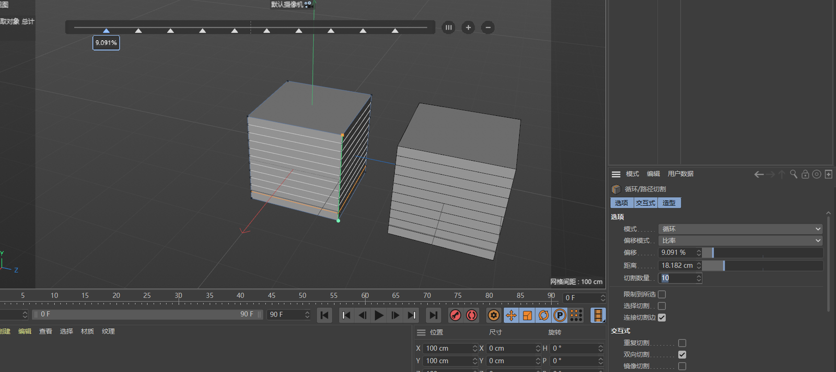Open the 用户数据 menu

(680, 174)
